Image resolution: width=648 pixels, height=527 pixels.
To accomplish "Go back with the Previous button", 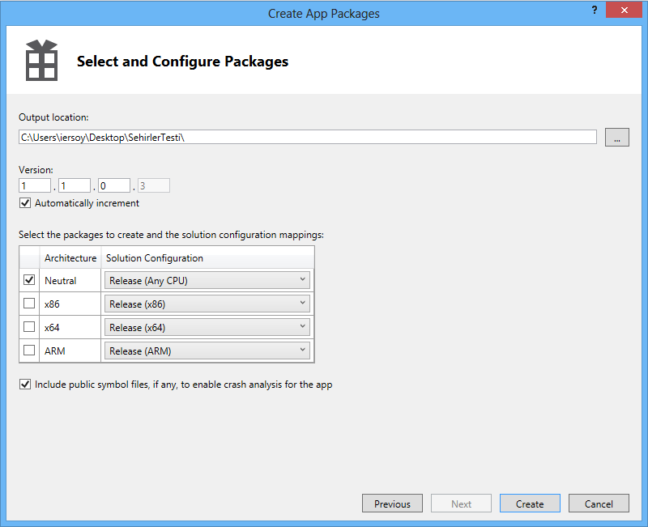I will click(392, 504).
